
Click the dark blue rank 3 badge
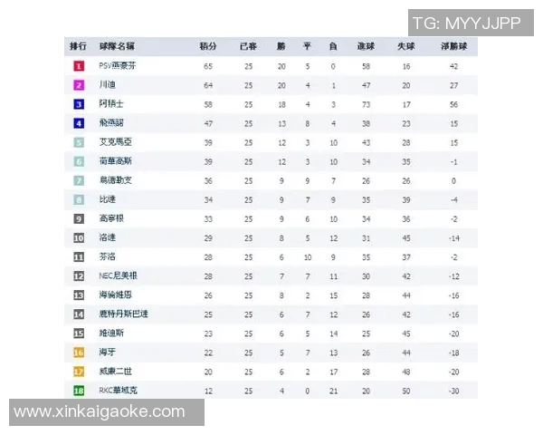click(x=79, y=104)
